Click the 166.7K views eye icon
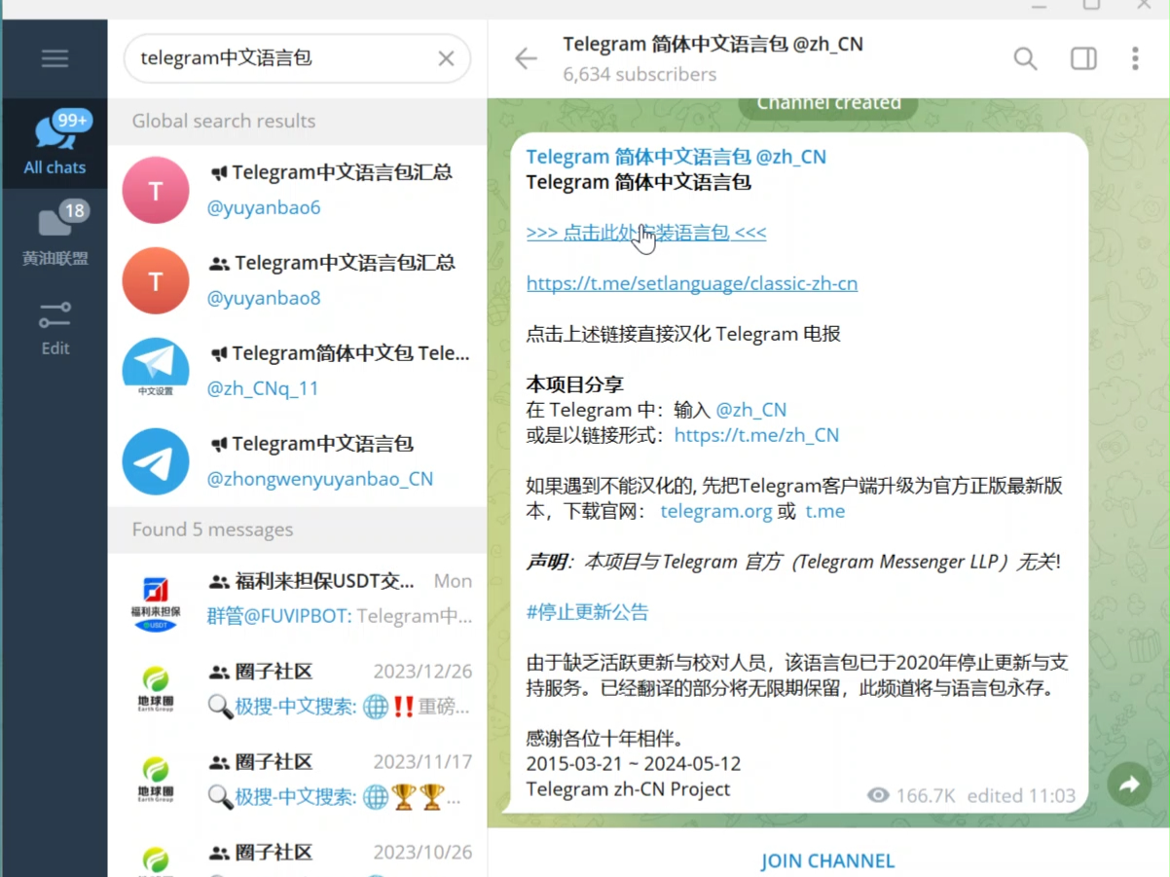The image size is (1170, 877). click(878, 795)
